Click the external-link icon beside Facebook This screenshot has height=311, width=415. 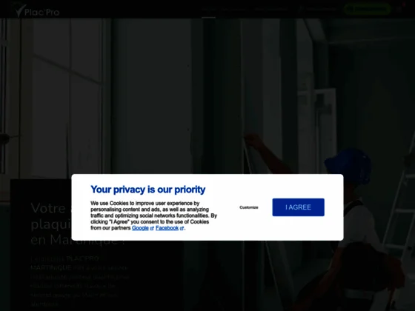[182, 229]
